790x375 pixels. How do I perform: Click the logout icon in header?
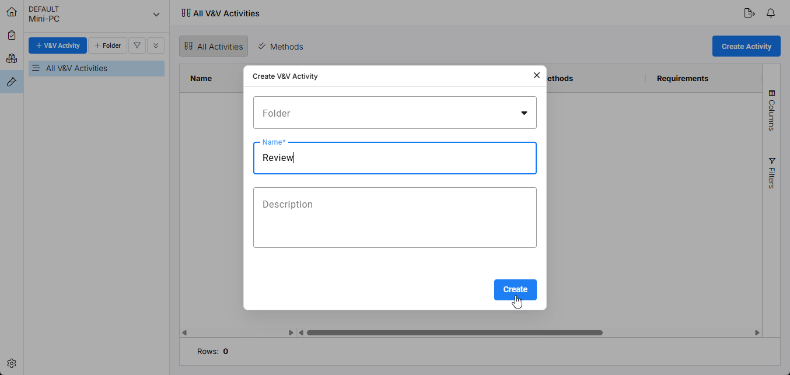point(750,13)
